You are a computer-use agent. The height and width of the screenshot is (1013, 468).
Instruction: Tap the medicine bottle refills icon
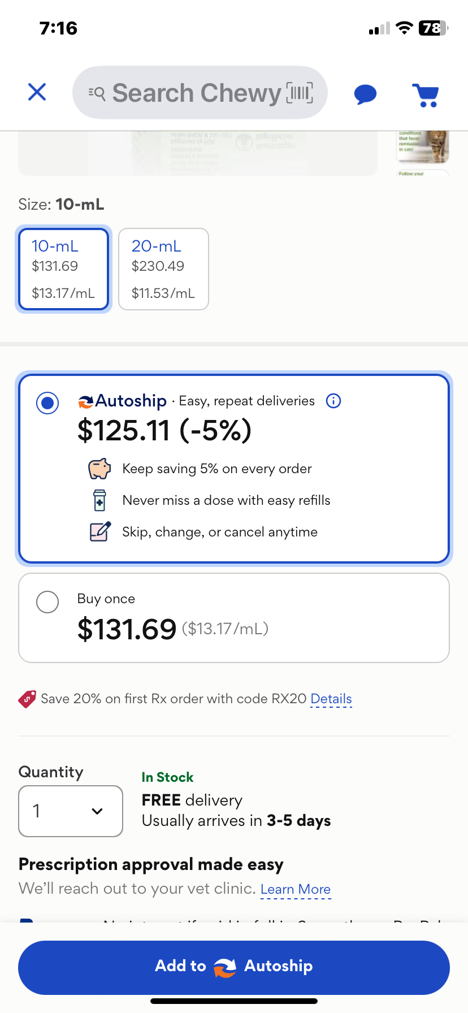click(99, 500)
